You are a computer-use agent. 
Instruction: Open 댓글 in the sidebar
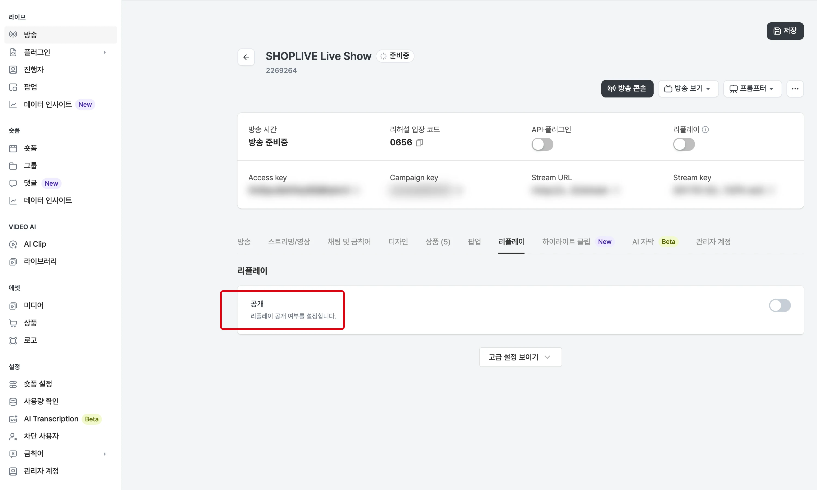[61, 183]
